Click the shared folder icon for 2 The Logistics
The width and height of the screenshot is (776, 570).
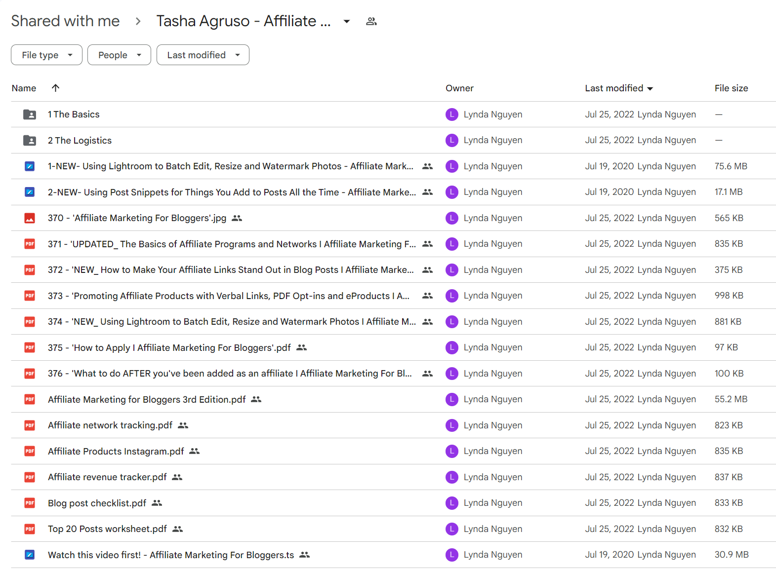(30, 141)
